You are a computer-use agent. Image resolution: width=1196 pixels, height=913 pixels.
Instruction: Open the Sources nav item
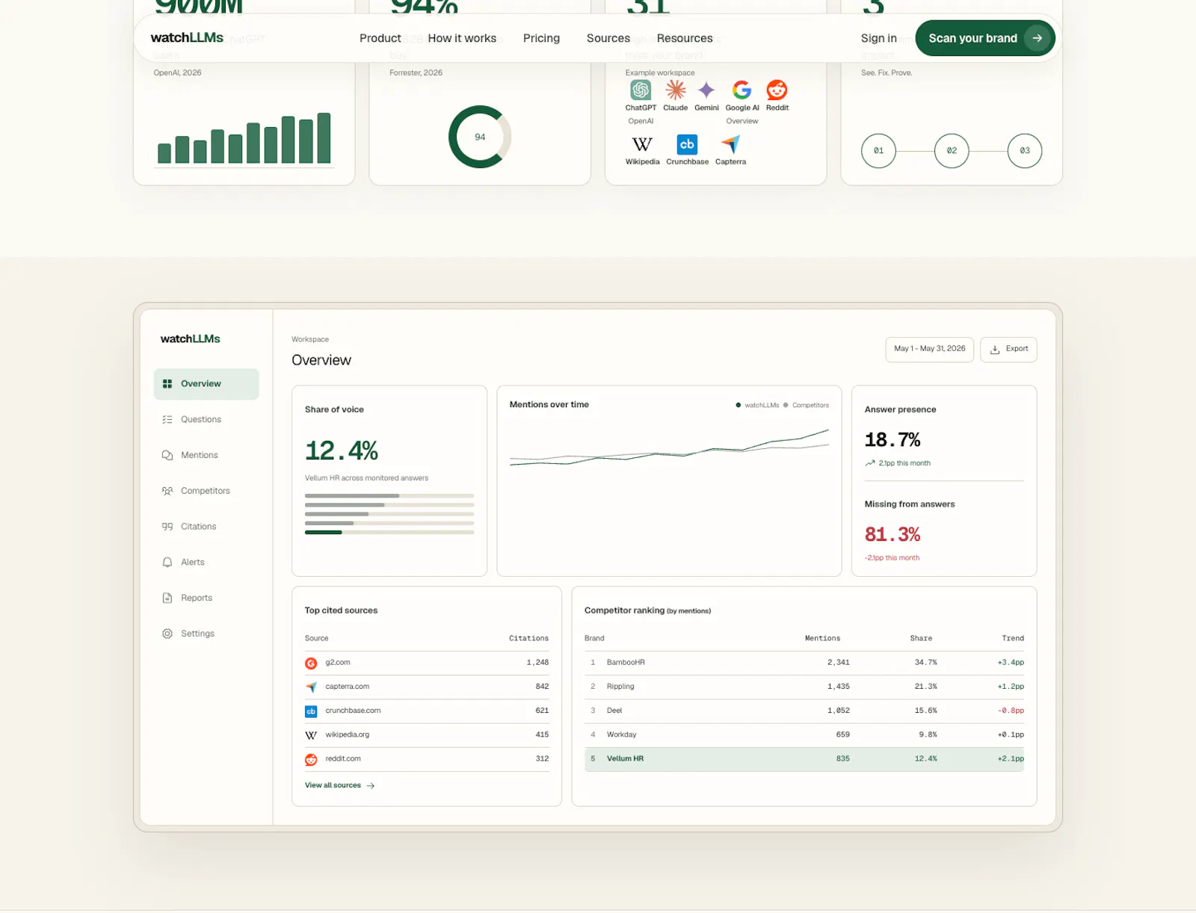pos(608,38)
